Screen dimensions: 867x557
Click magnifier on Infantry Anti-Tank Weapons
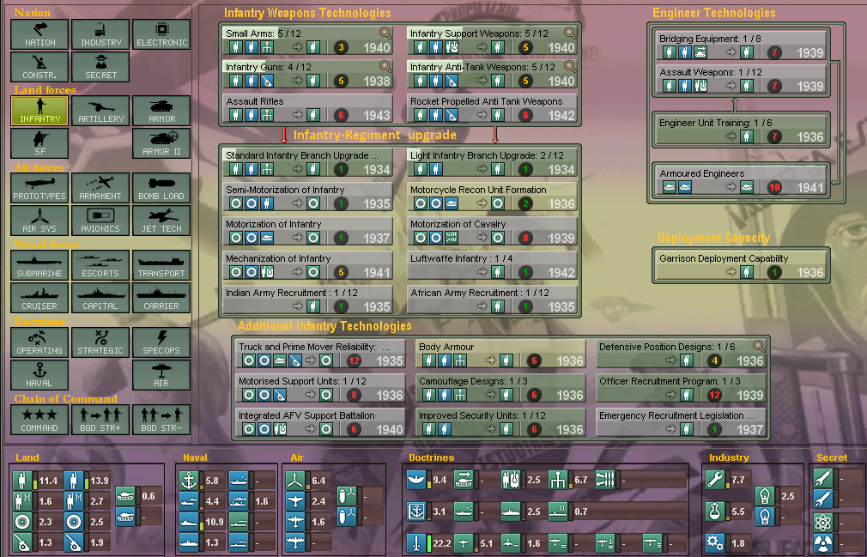(x=570, y=67)
